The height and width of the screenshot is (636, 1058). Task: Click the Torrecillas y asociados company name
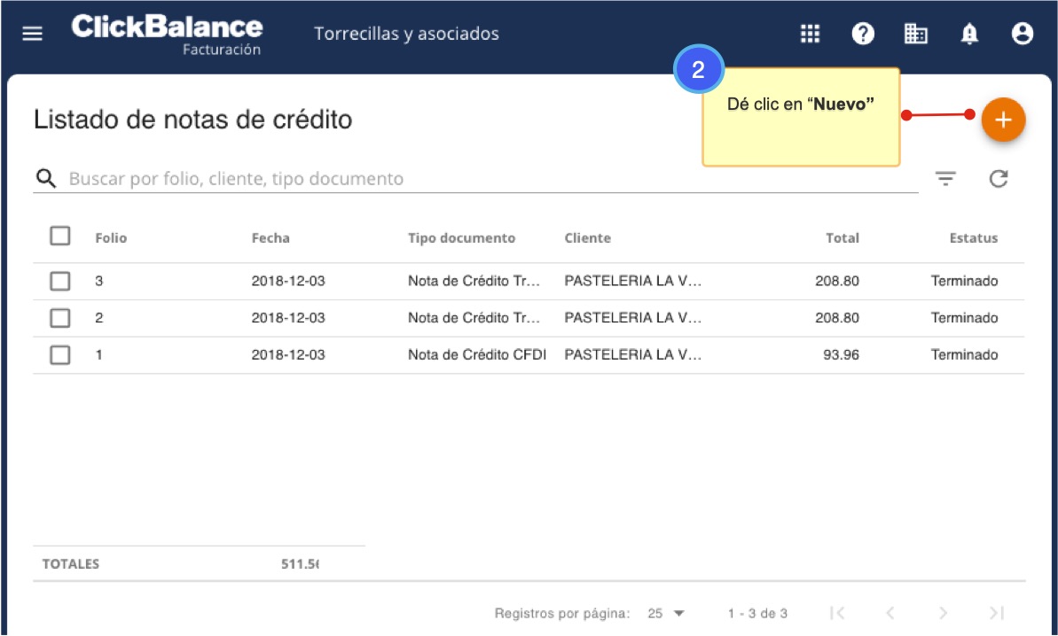[x=406, y=34]
